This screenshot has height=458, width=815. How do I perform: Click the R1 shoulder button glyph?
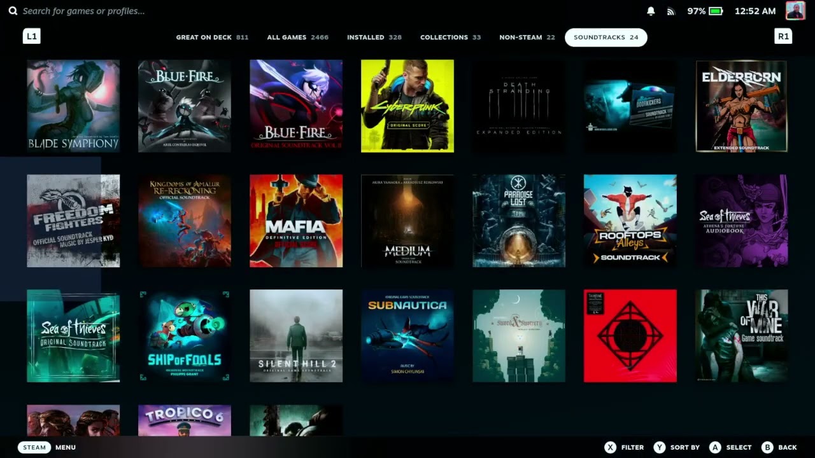[783, 36]
